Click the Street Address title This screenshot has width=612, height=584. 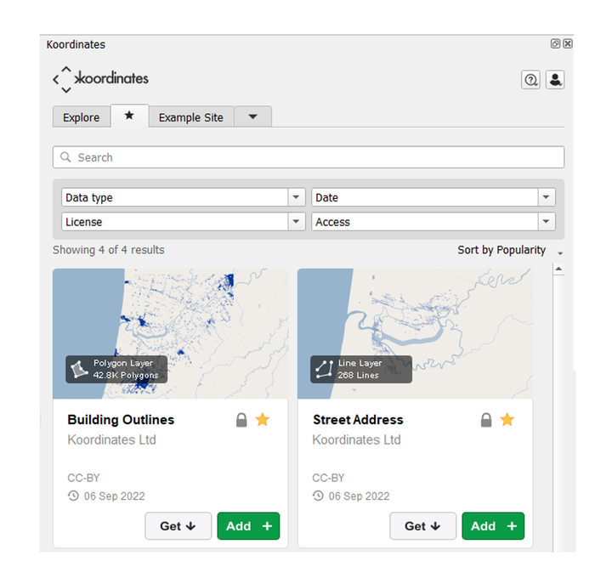click(x=358, y=420)
